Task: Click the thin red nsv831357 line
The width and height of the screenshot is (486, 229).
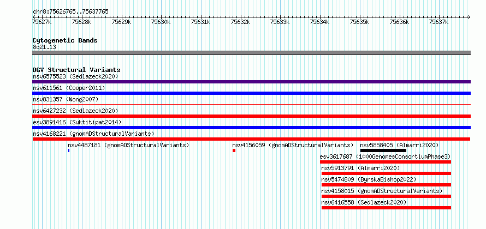Action: [251, 105]
